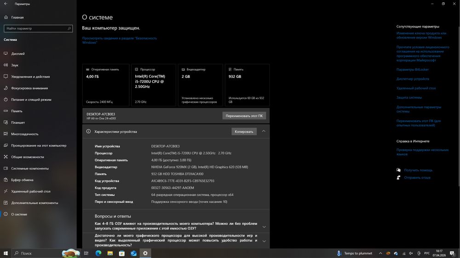This screenshot has height=258, width=460.
Task: Click the Видеоадаптер 2 GB card
Action: coord(201,85)
